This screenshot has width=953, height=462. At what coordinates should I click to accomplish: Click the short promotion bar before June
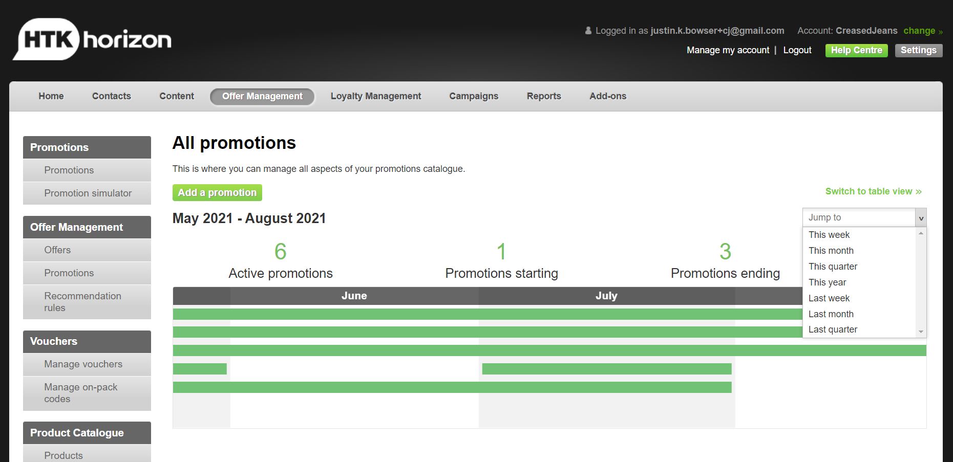(200, 369)
